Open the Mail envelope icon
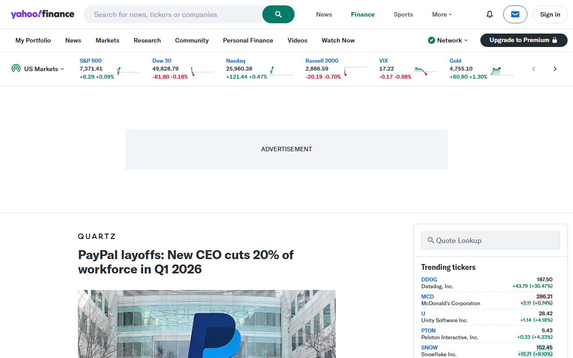This screenshot has width=573, height=358. (x=515, y=14)
